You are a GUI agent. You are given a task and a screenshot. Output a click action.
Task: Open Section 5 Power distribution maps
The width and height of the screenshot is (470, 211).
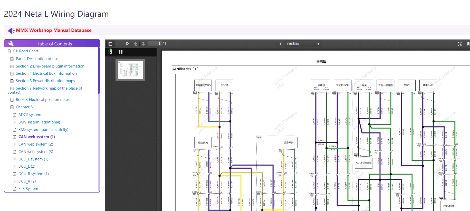[45, 81]
